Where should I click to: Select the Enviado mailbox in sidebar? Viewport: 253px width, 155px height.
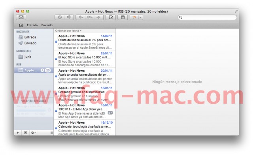pyautogui.click(x=34, y=43)
